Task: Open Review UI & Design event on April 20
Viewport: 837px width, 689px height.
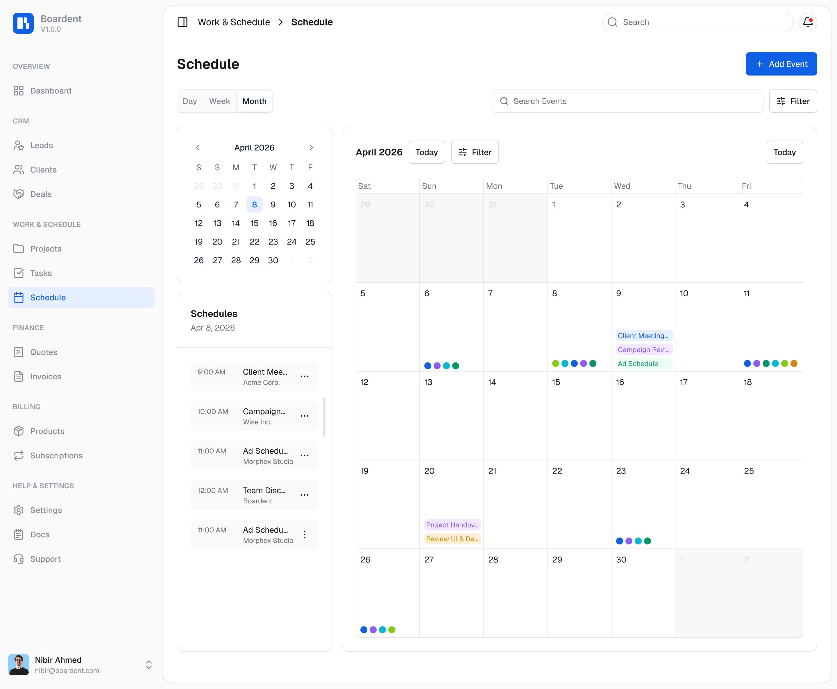Action: [x=452, y=539]
